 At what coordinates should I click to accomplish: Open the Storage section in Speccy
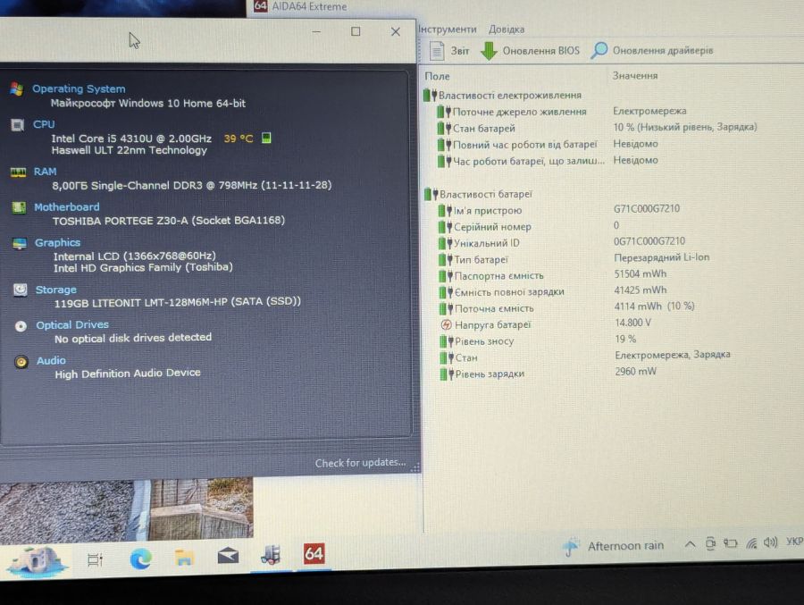[x=56, y=290]
